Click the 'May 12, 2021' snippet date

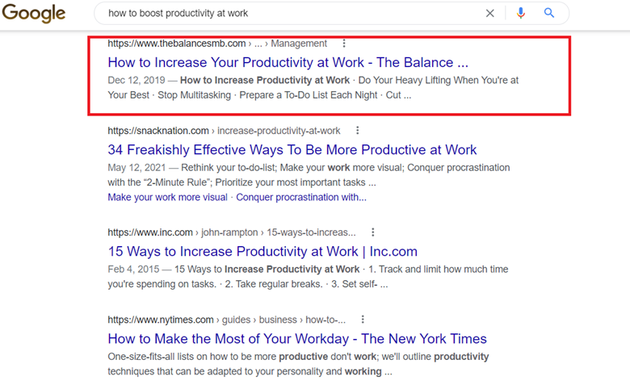[136, 167]
